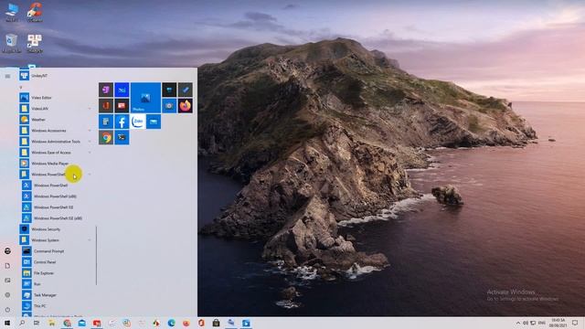Image resolution: width=585 pixels, height=329 pixels.
Task: Open Settings gear in Start sidebar
Action: [7, 294]
